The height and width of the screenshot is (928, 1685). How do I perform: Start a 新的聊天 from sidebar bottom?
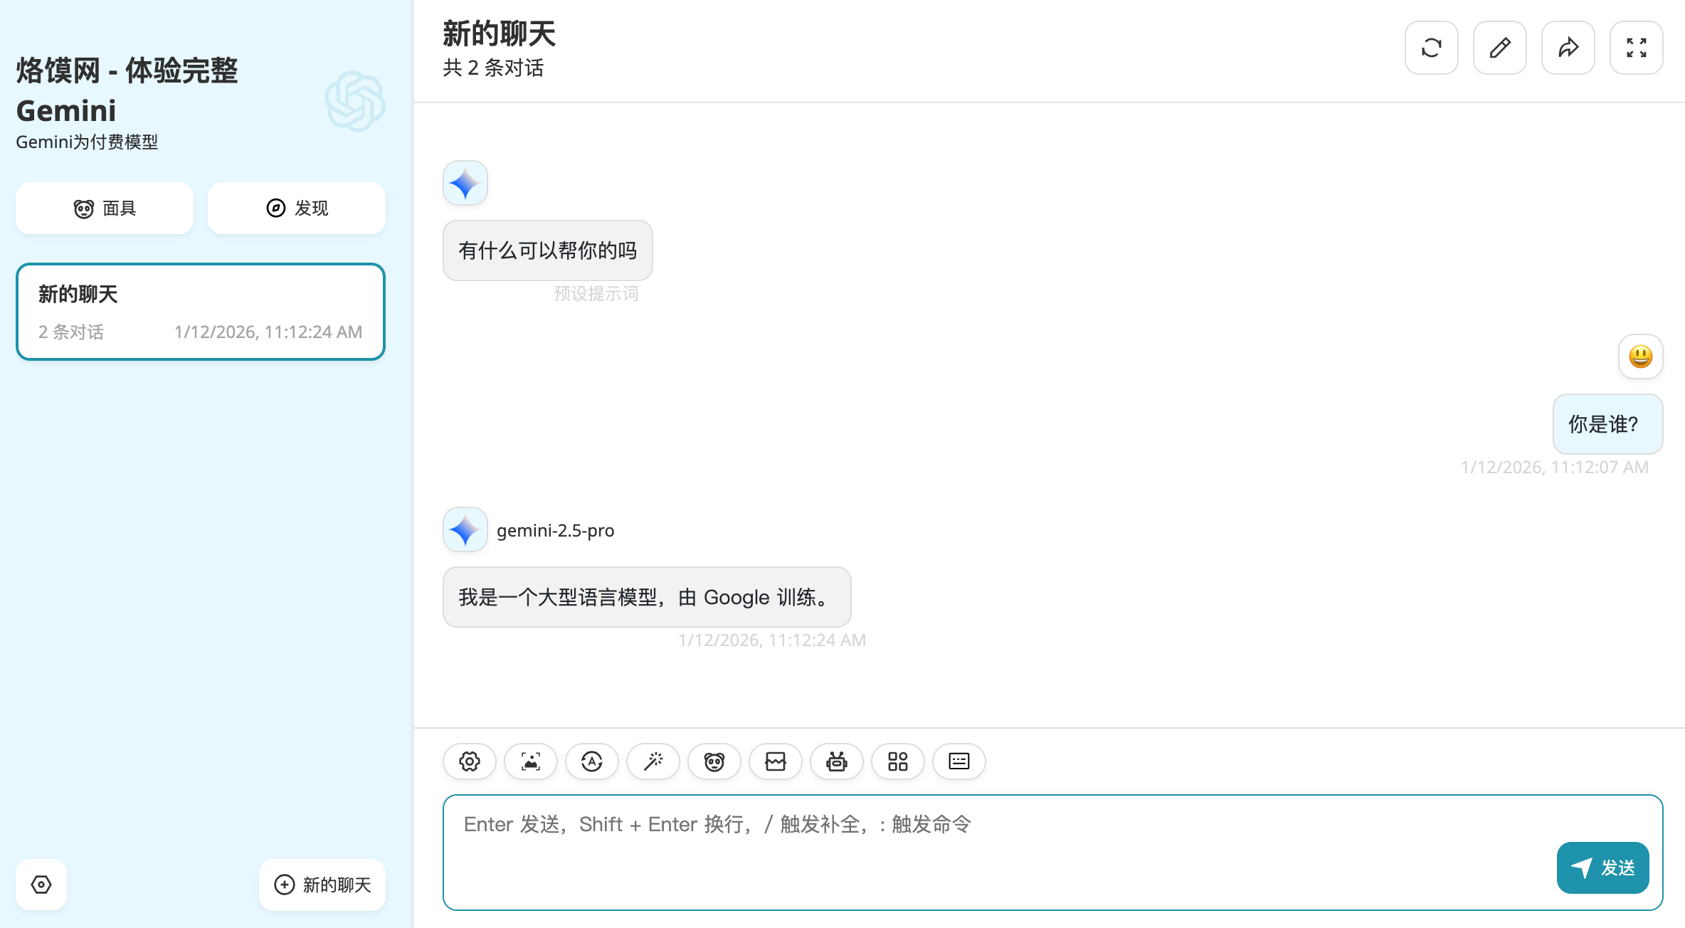(x=322, y=885)
